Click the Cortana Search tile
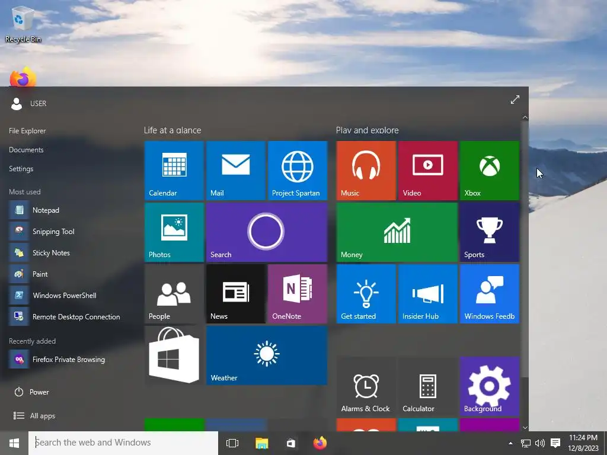This screenshot has width=607, height=455. [267, 232]
